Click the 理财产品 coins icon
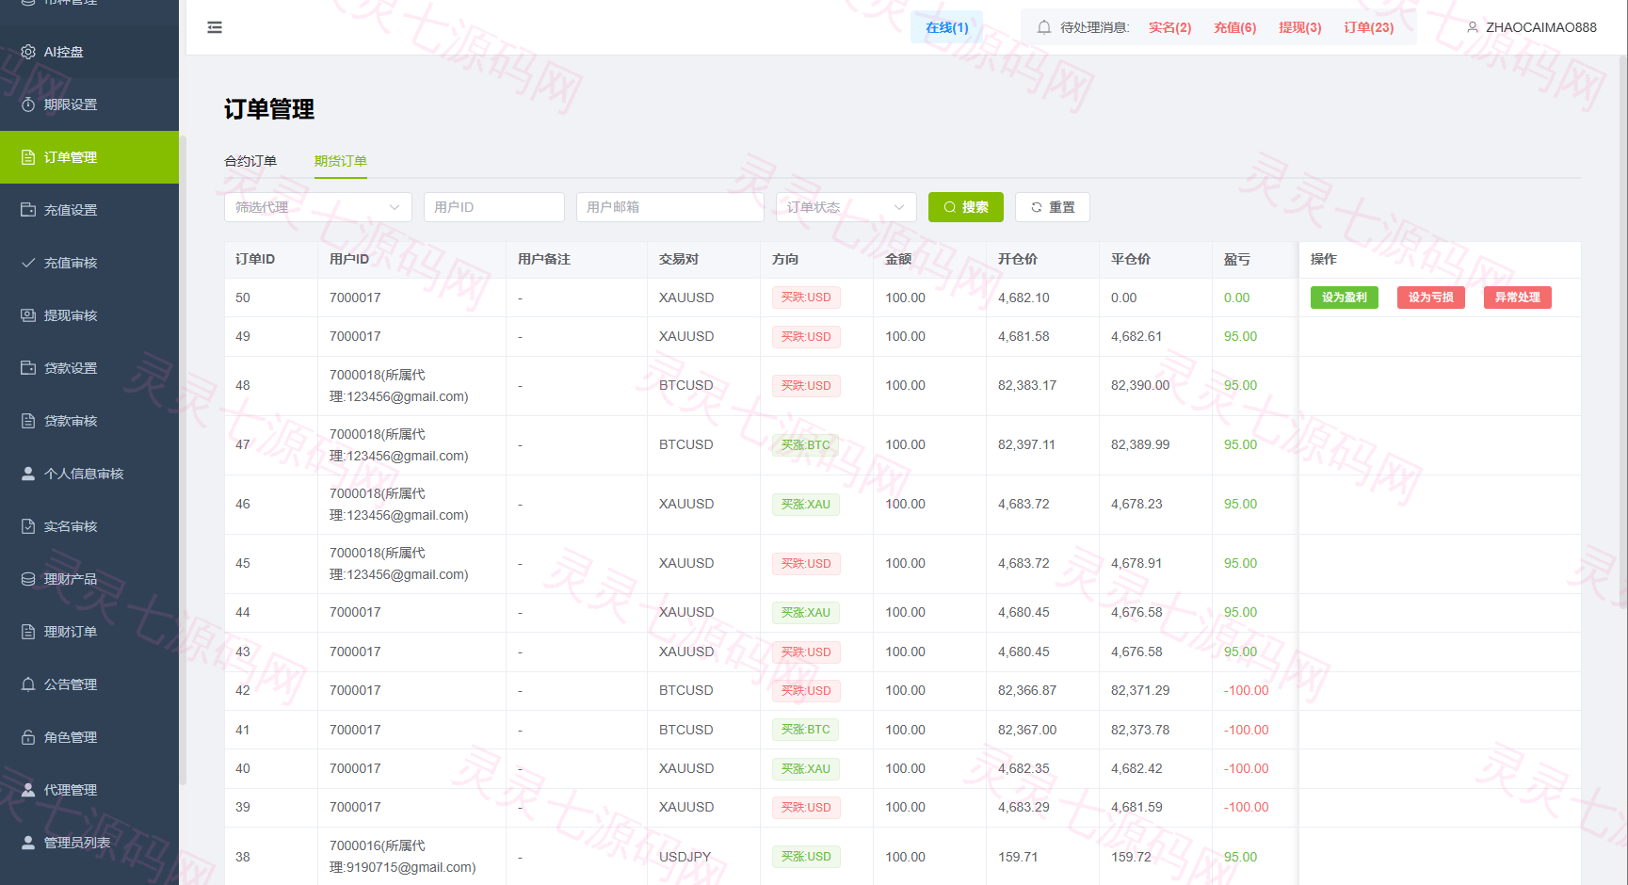The height and width of the screenshot is (885, 1628). (28, 579)
